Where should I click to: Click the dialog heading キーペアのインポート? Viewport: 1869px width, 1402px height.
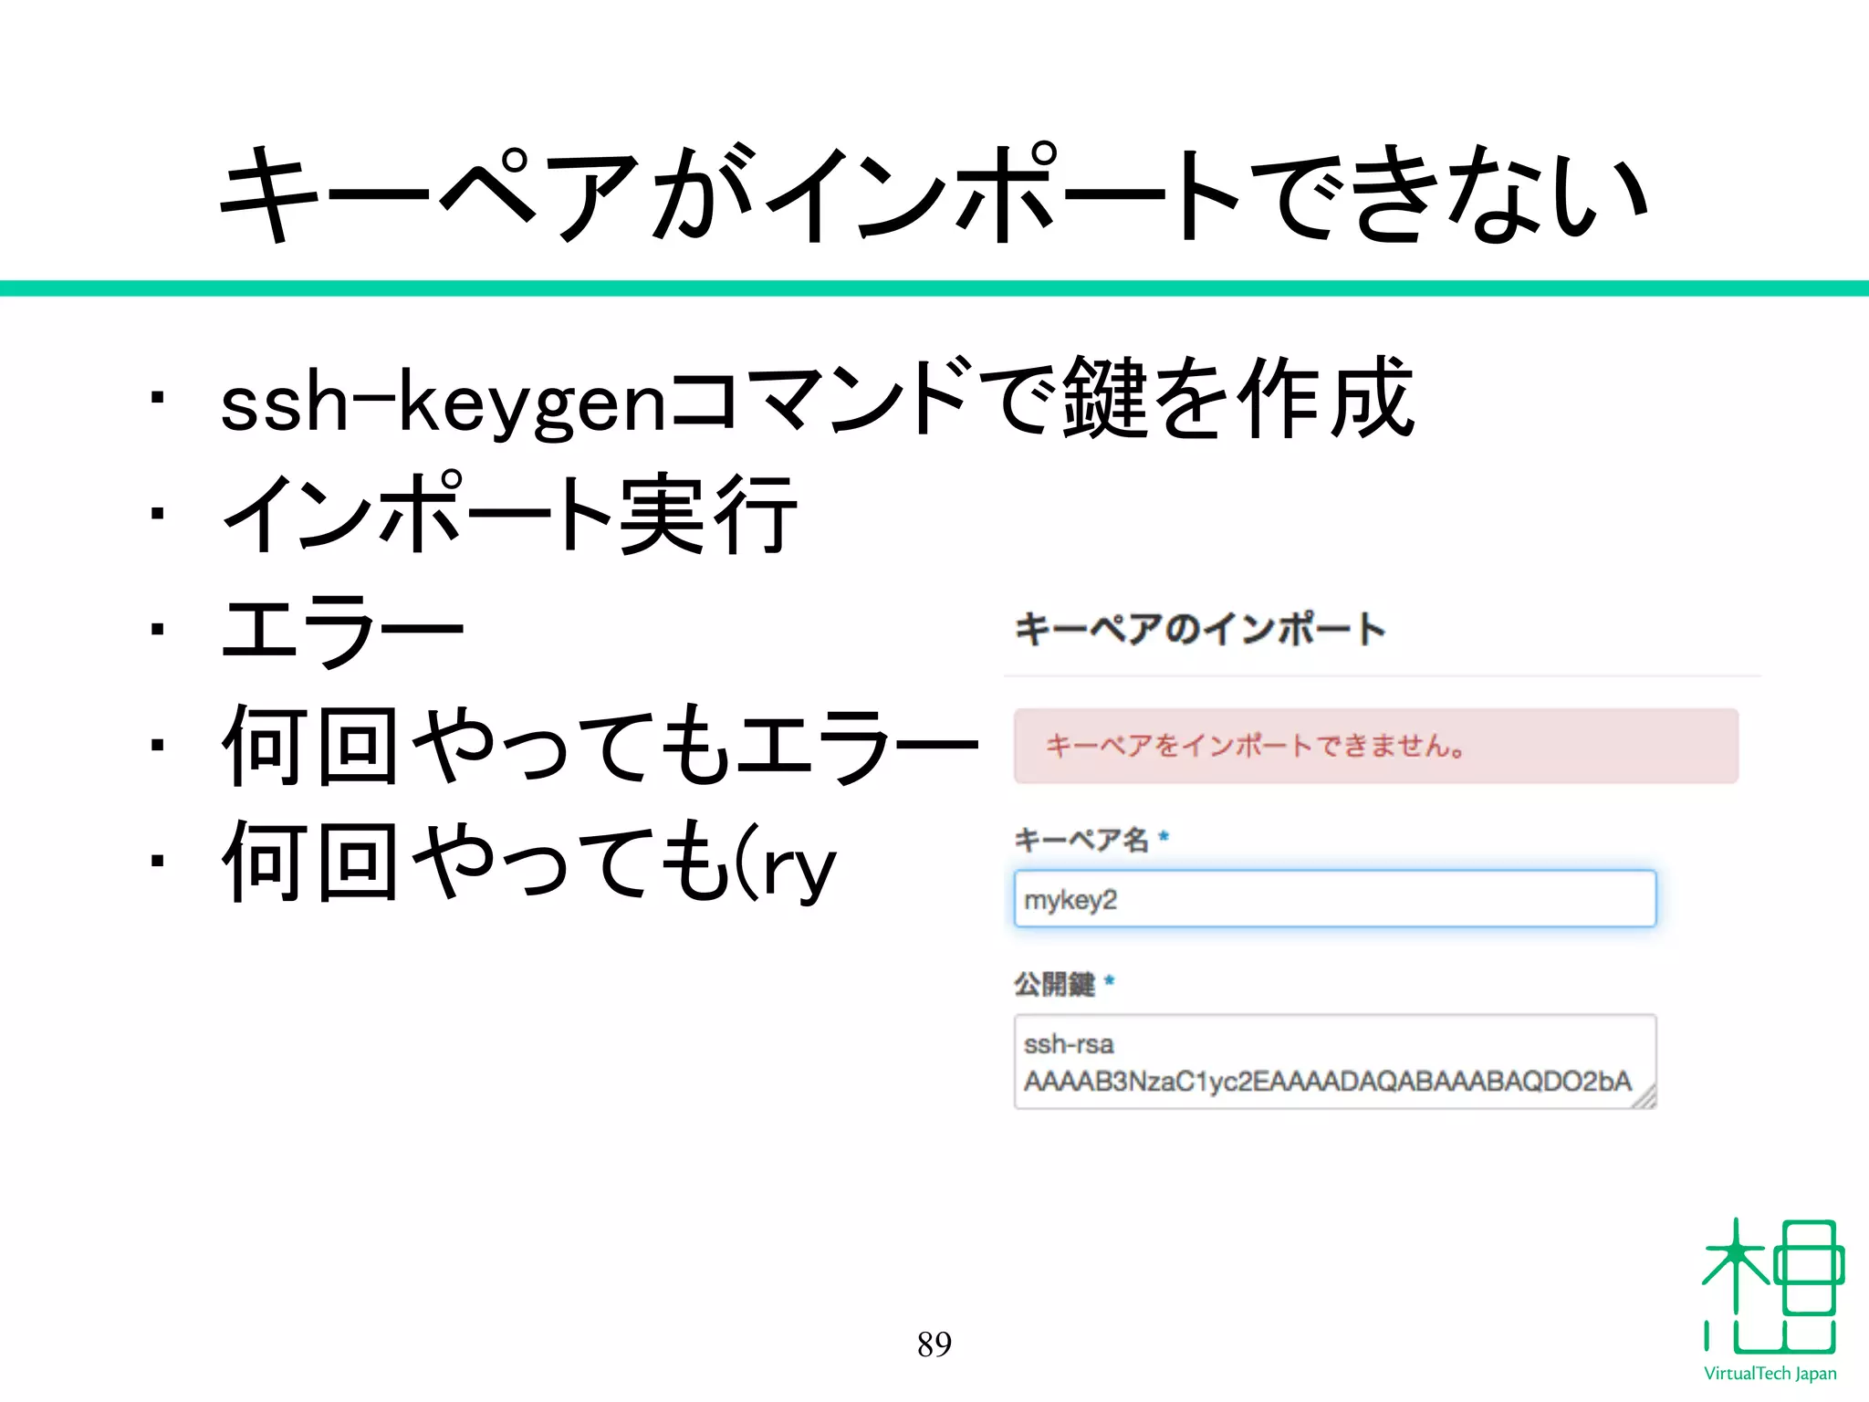click(1200, 629)
